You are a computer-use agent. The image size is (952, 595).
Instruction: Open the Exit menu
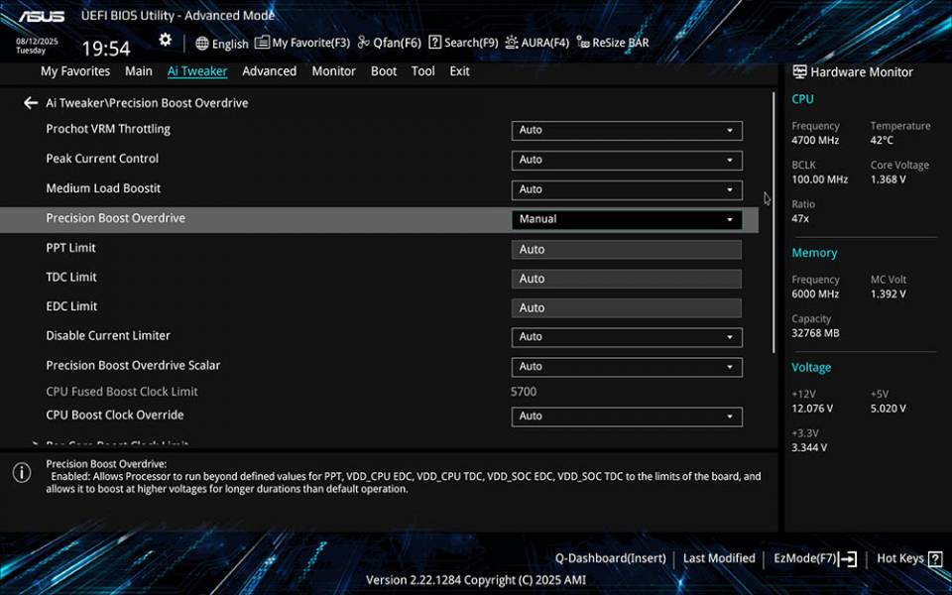pos(458,70)
